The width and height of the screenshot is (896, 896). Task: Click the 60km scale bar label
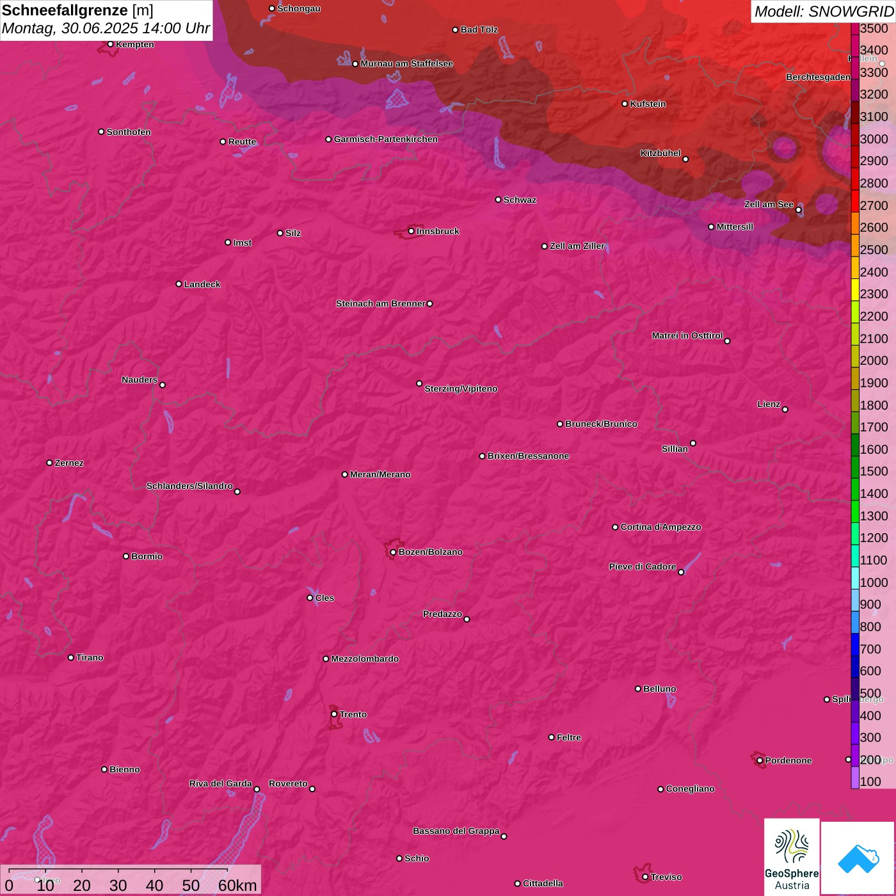pyautogui.click(x=237, y=885)
